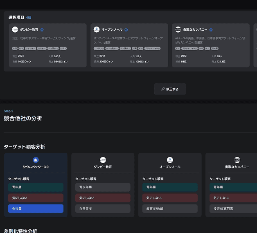Screen dimensions: 257x233
Task: Click the B2C tag on 勇敢なカンパニー card
Action: point(178,49)
